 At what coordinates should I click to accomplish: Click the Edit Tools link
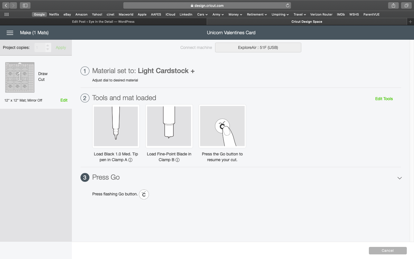pos(384,99)
